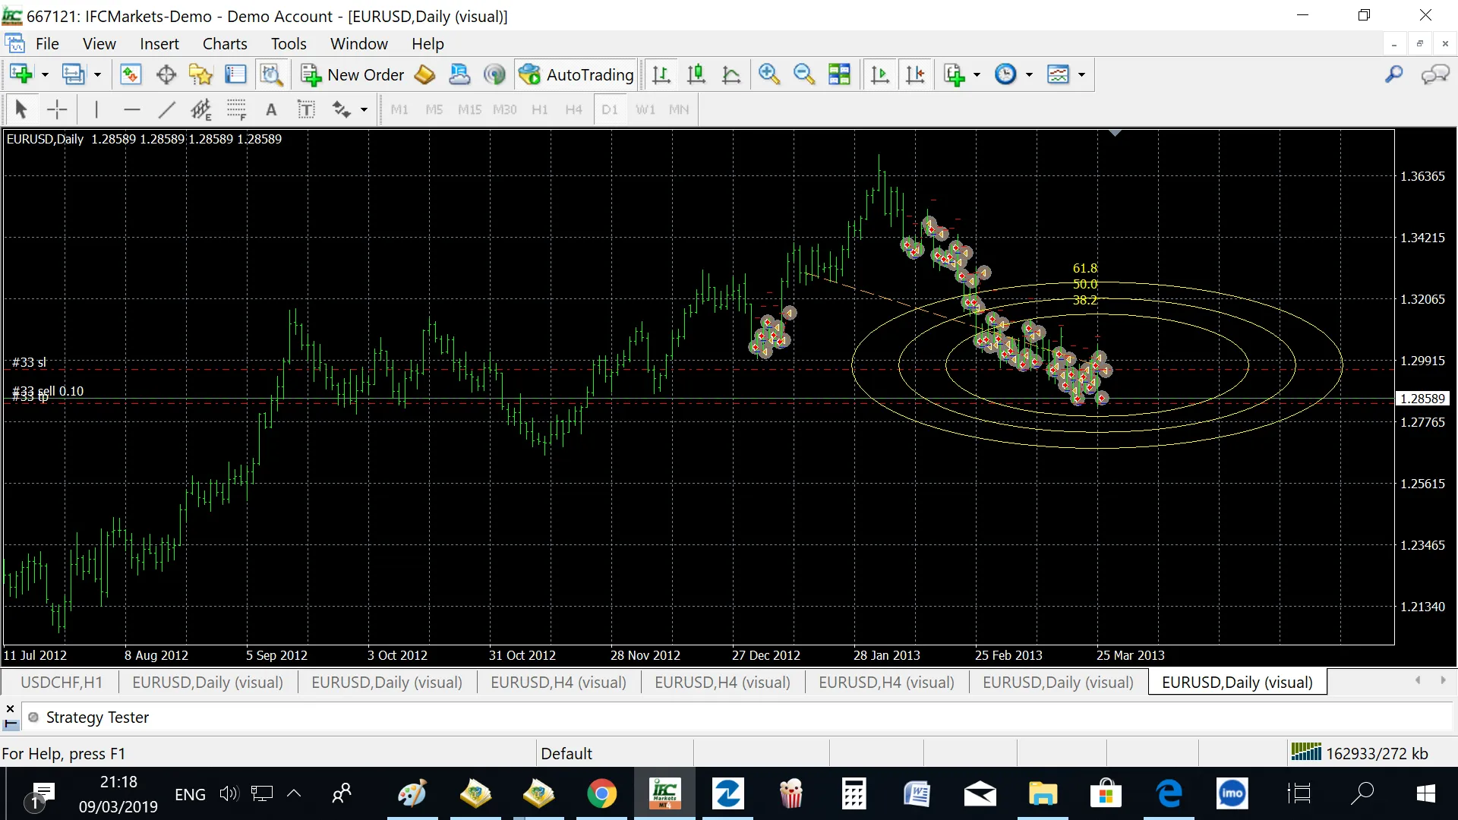Click the New Order button
Image resolution: width=1458 pixels, height=820 pixels.
tap(353, 74)
